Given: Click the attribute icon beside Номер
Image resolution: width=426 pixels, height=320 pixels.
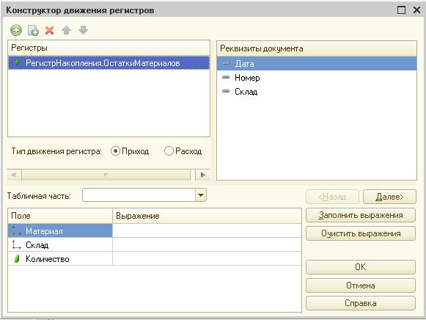Looking at the screenshot, I should [226, 78].
